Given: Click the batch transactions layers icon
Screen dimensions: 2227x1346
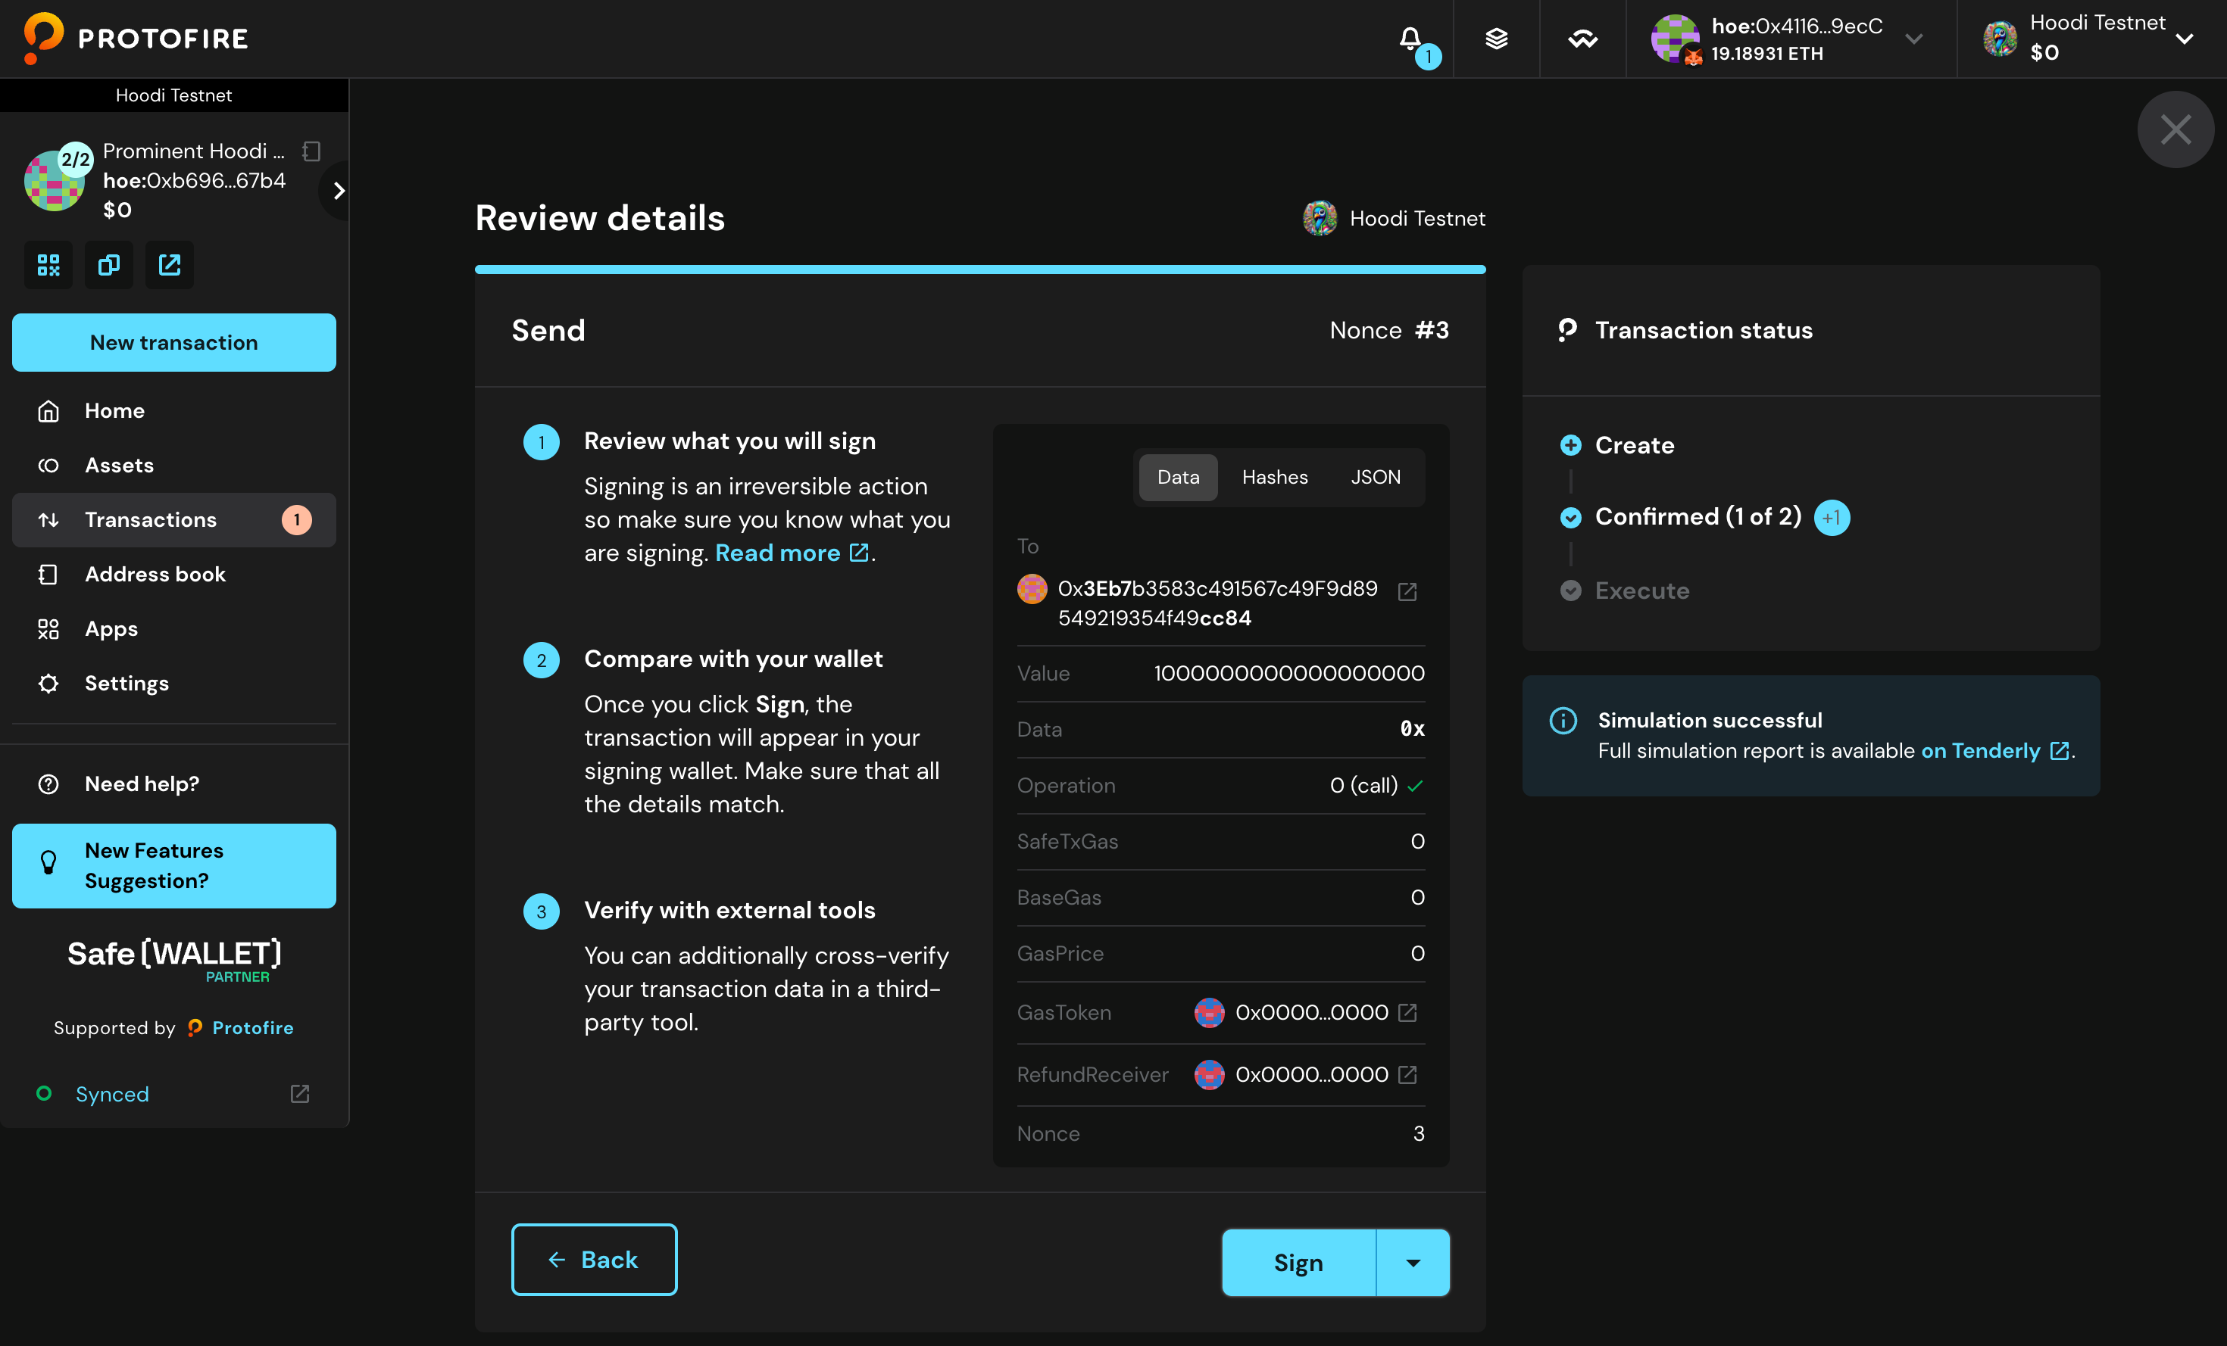Looking at the screenshot, I should [1497, 39].
